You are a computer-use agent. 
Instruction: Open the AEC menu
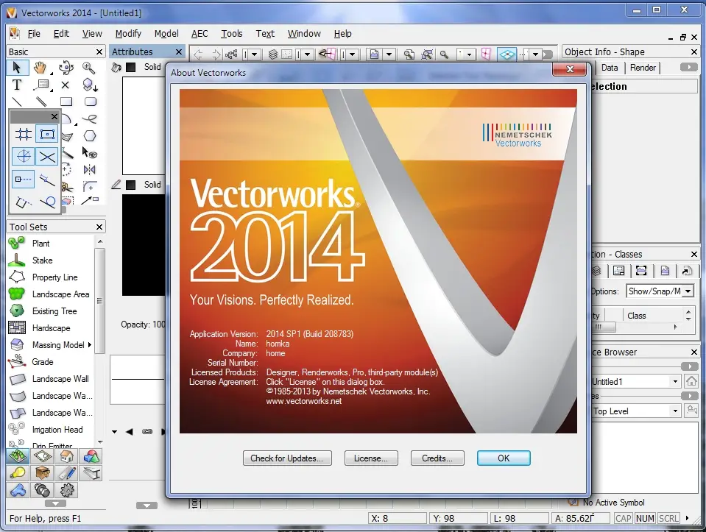click(200, 33)
